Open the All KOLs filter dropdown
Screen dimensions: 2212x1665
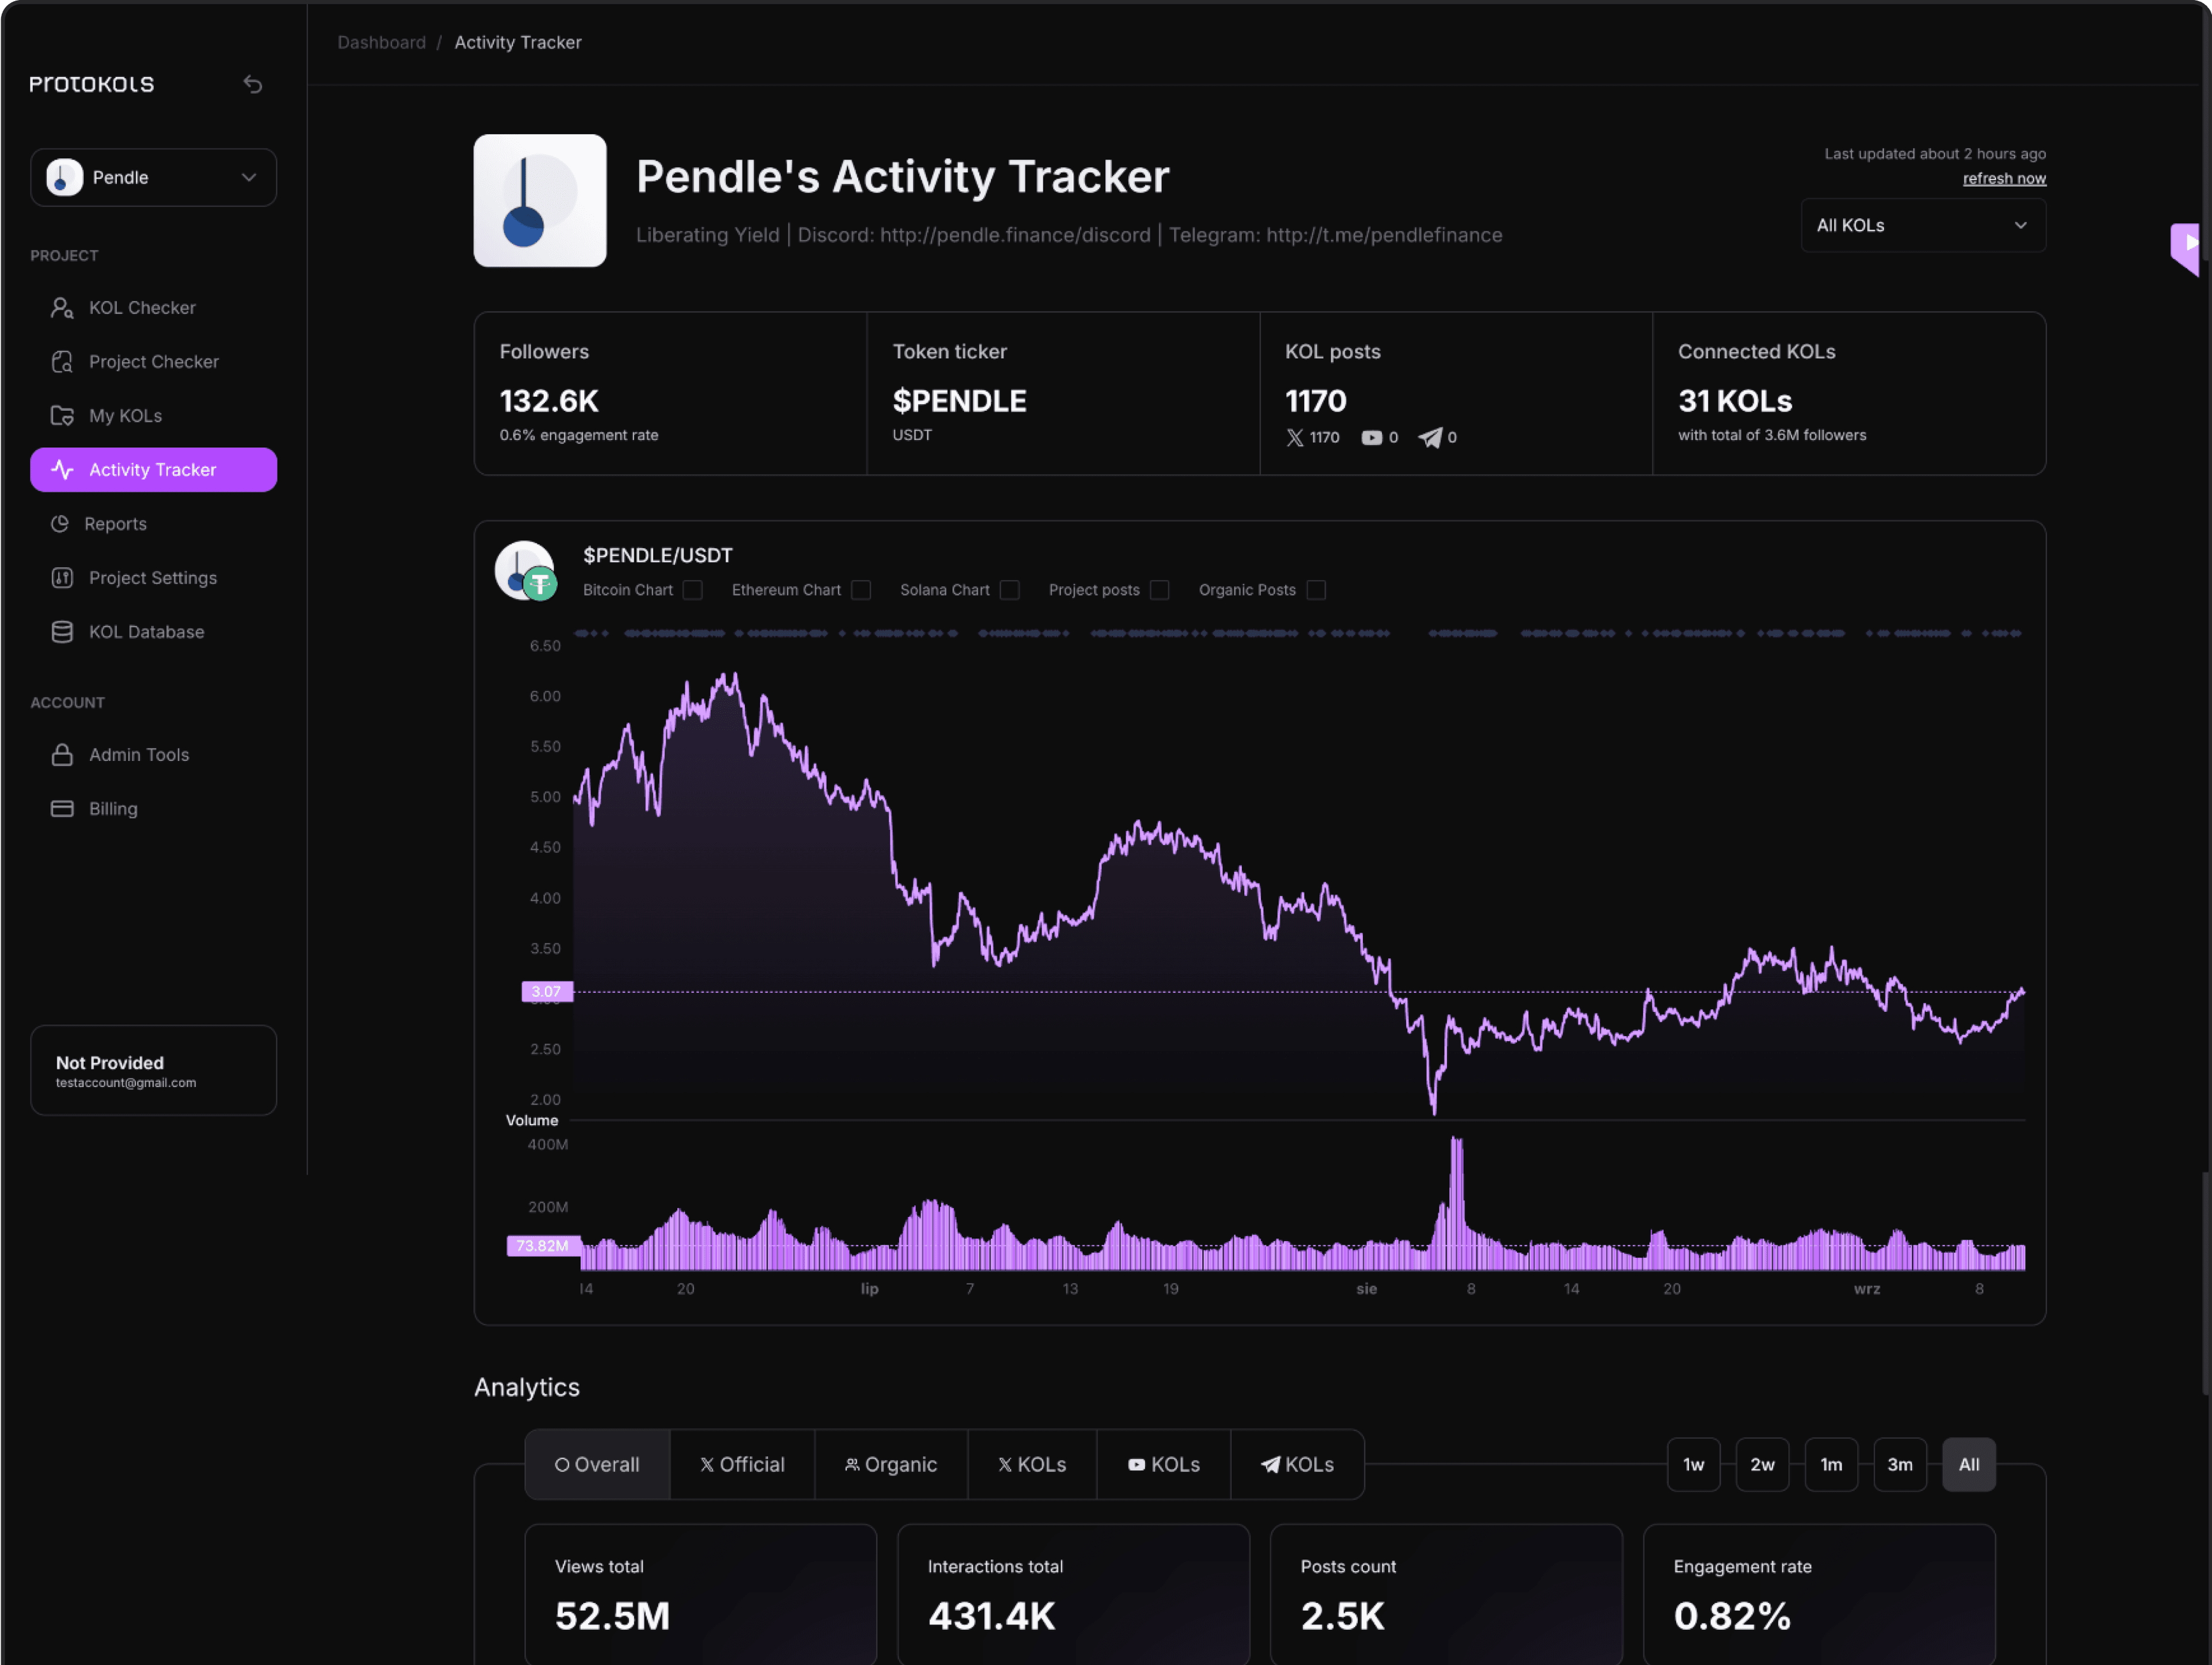(1923, 226)
